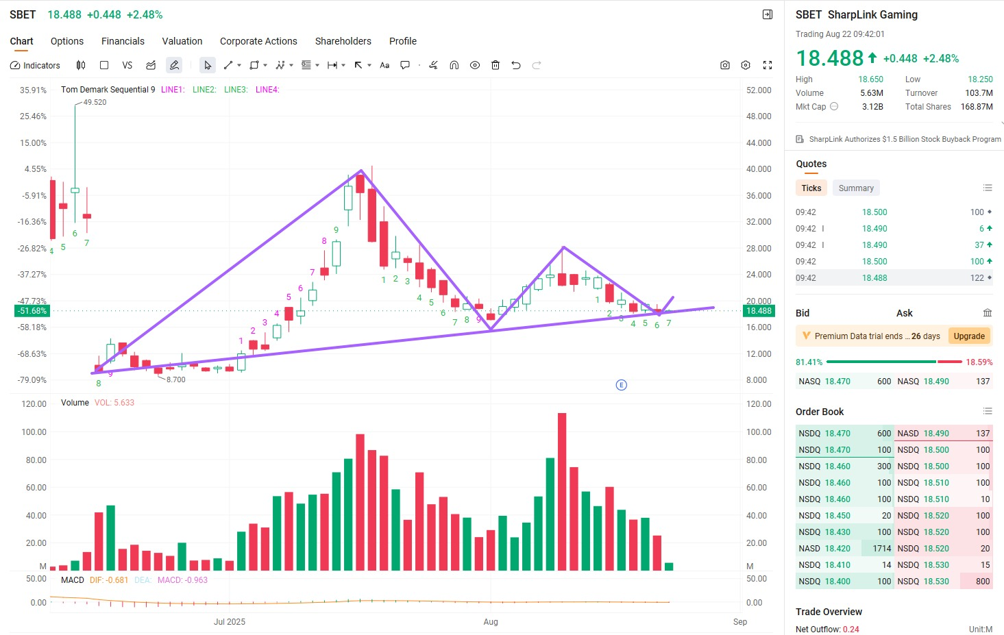Toggle the drawing pencil mode
1004x635 pixels.
(x=174, y=66)
